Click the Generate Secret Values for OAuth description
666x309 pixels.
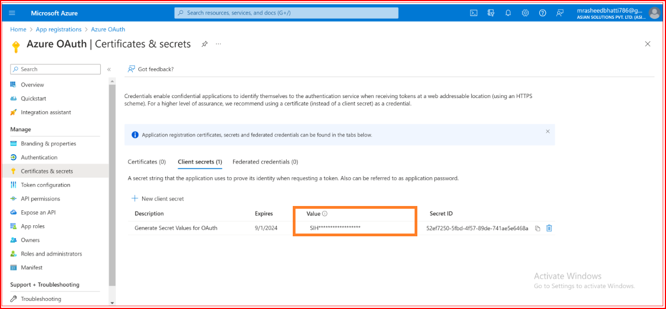tap(176, 228)
